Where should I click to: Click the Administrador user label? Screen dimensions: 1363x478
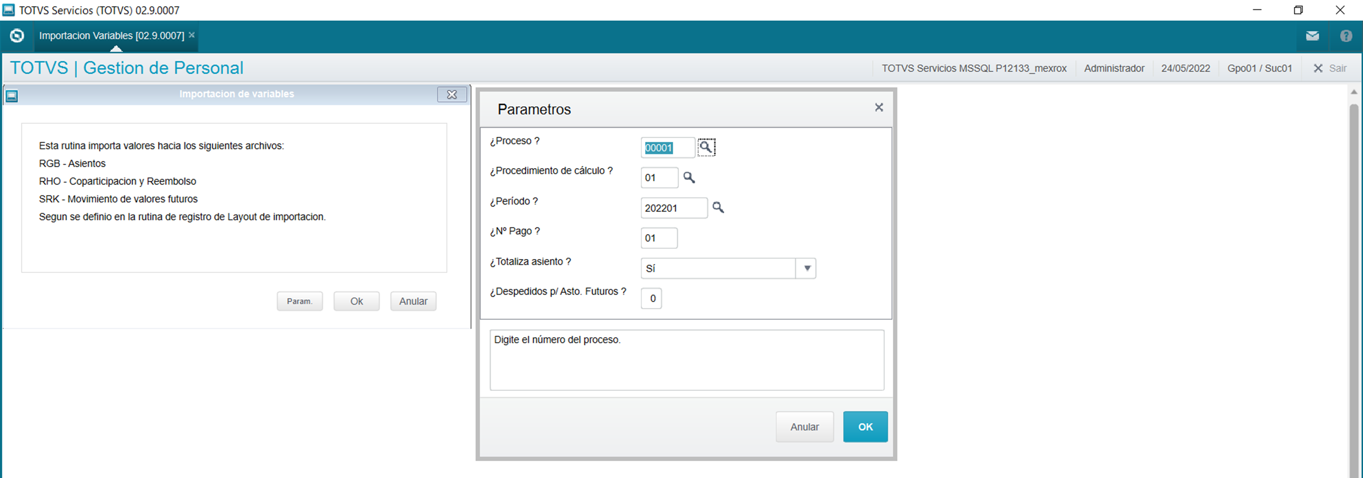tap(1114, 68)
